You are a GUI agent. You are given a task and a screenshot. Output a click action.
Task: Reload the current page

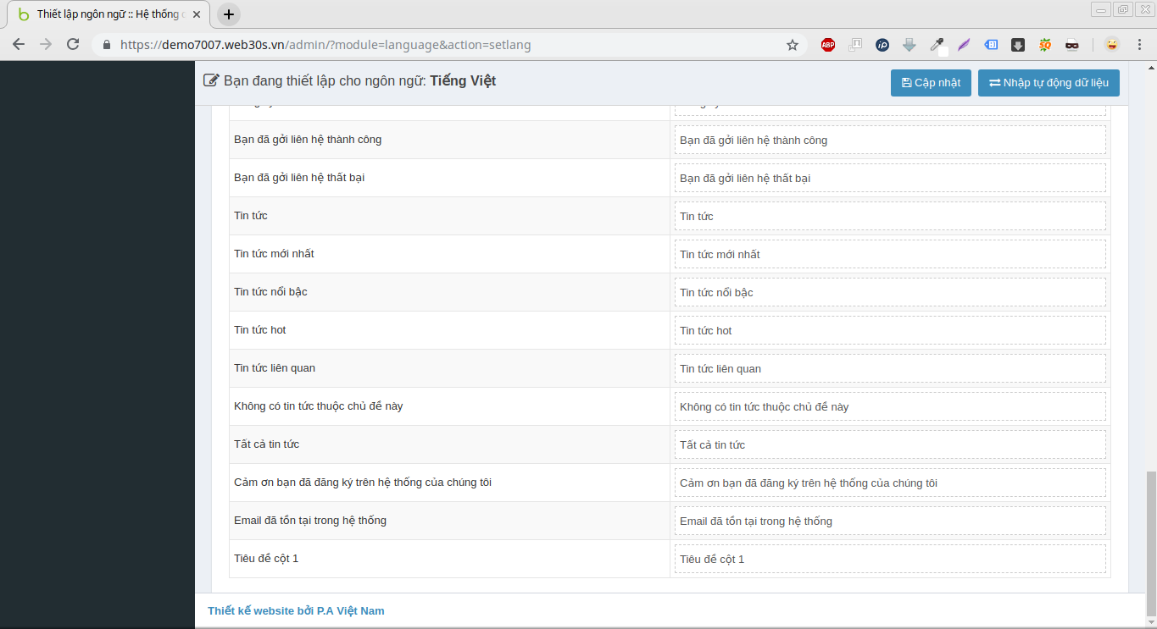(73, 44)
